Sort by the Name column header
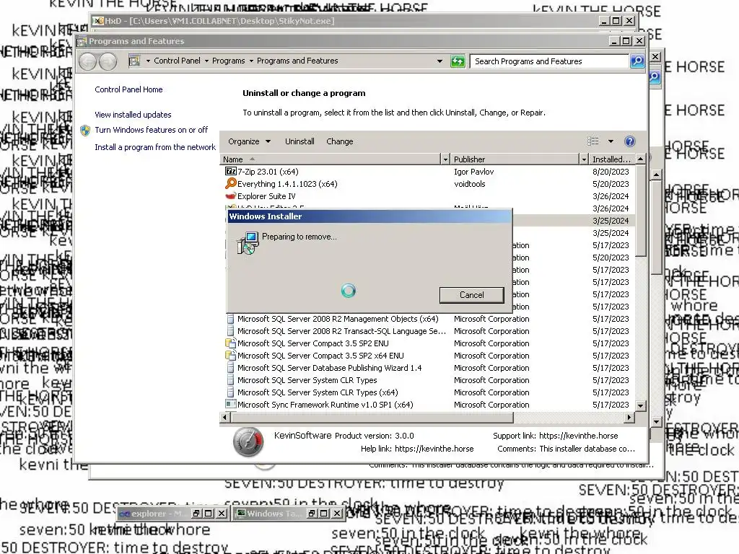This screenshot has height=554, width=739. (x=330, y=159)
